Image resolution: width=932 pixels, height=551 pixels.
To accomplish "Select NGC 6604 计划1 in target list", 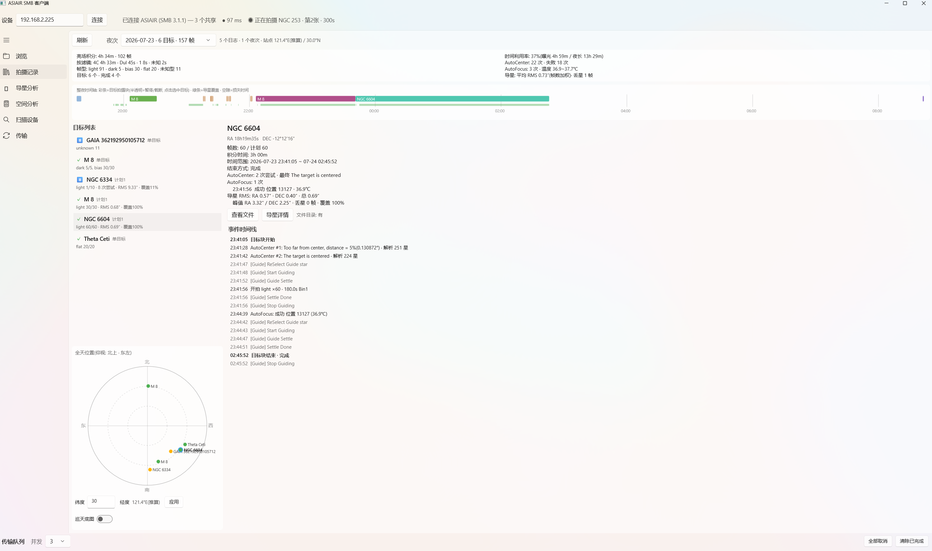I will coord(147,222).
